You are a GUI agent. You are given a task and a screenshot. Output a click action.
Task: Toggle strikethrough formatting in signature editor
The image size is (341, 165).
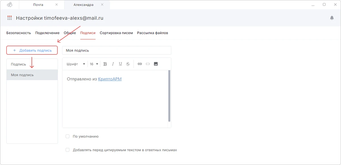pos(128,64)
